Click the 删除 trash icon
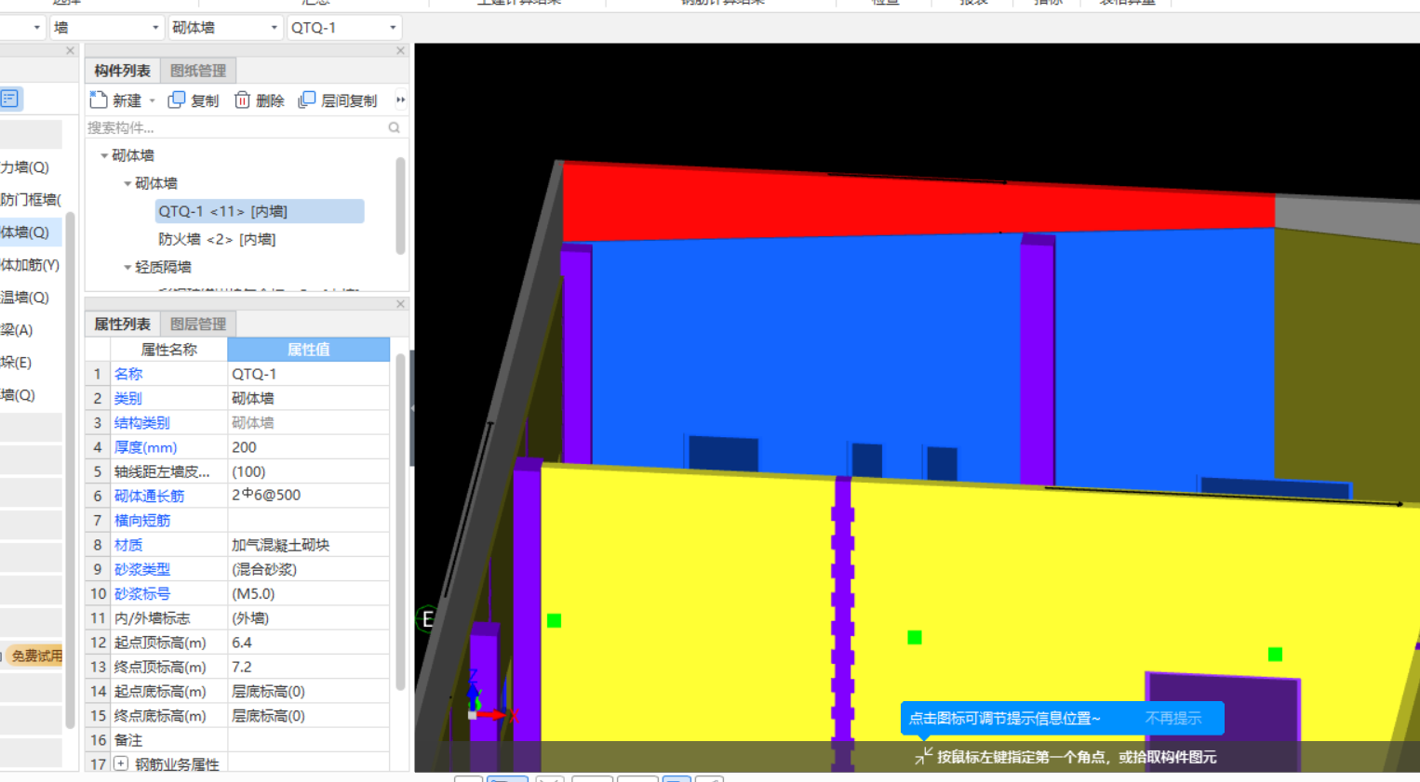The width and height of the screenshot is (1420, 782). point(242,99)
